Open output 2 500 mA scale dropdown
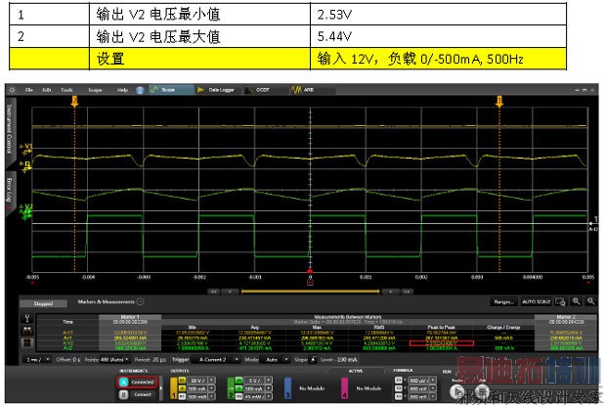 (x=269, y=388)
